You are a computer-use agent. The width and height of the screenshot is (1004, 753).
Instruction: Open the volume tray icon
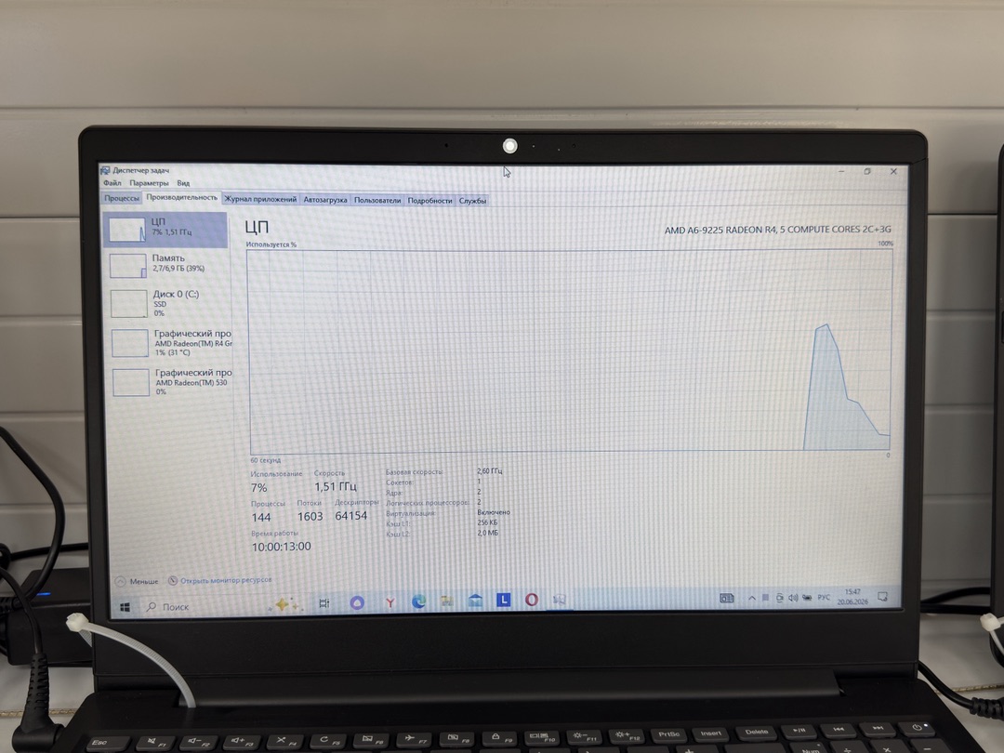(x=793, y=598)
